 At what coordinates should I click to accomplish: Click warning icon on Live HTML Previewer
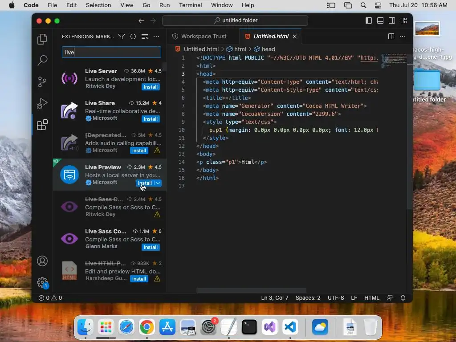click(x=157, y=279)
